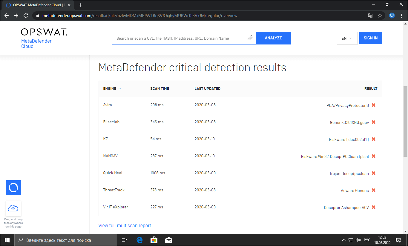Click the browser address bar URL
This screenshot has height=246, width=408.
pyautogui.click(x=140, y=16)
